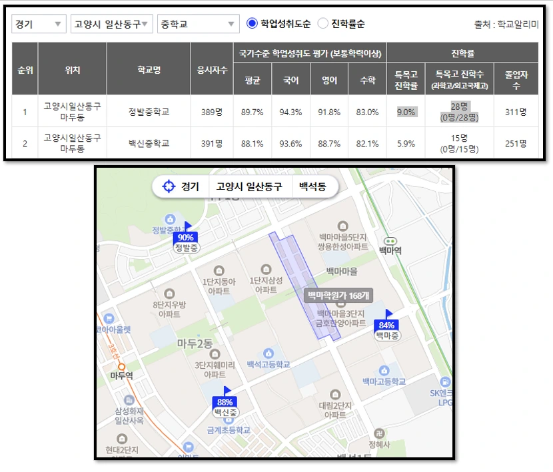Click the 3단지훼미리 아파트 icon
The width and height of the screenshot is (553, 472).
(215, 354)
